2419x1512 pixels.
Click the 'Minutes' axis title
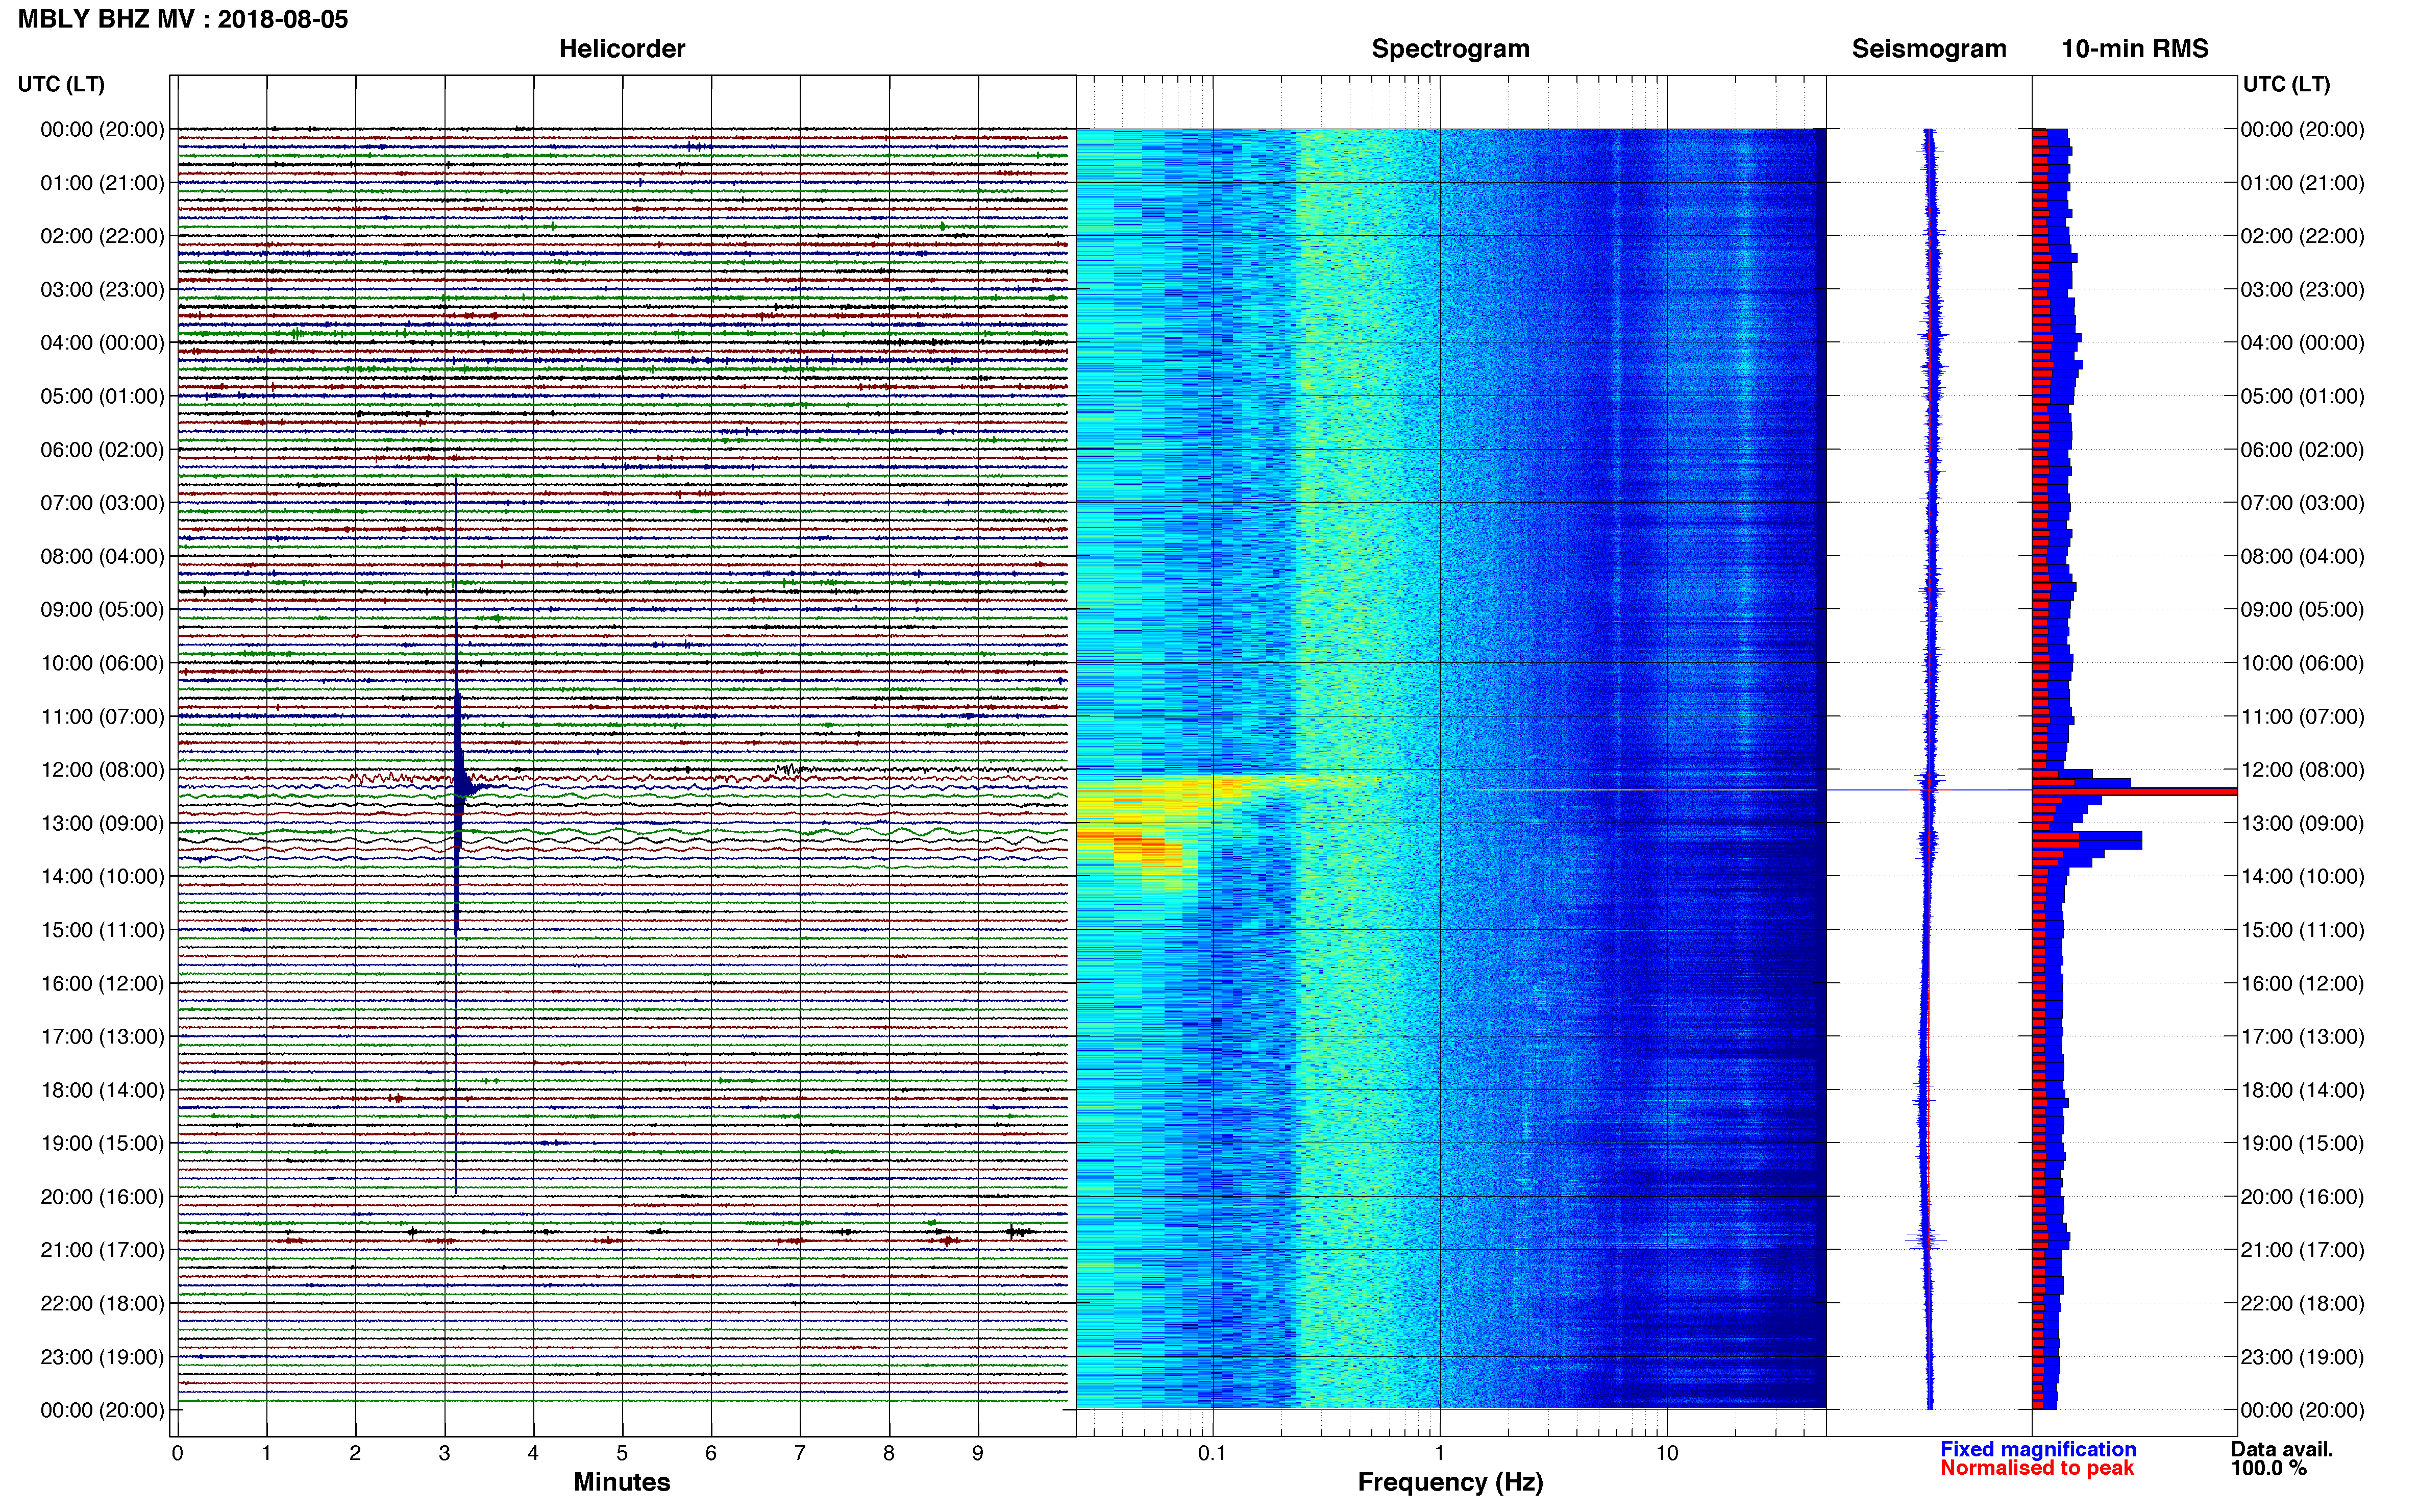coord(622,1482)
